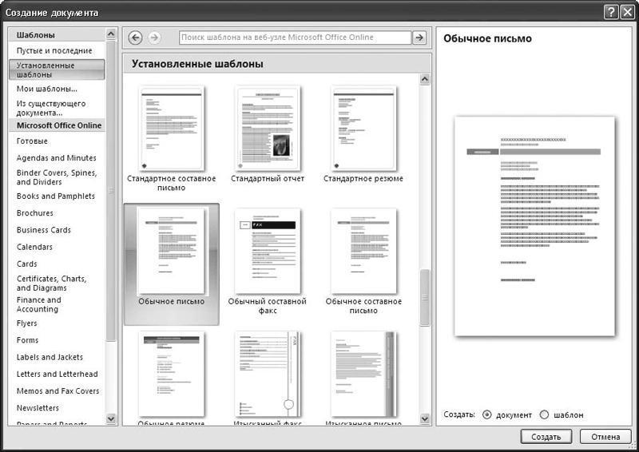Screen dimensions: 639x452
Task: Open the Пустые и последние category
Action: coord(54,51)
